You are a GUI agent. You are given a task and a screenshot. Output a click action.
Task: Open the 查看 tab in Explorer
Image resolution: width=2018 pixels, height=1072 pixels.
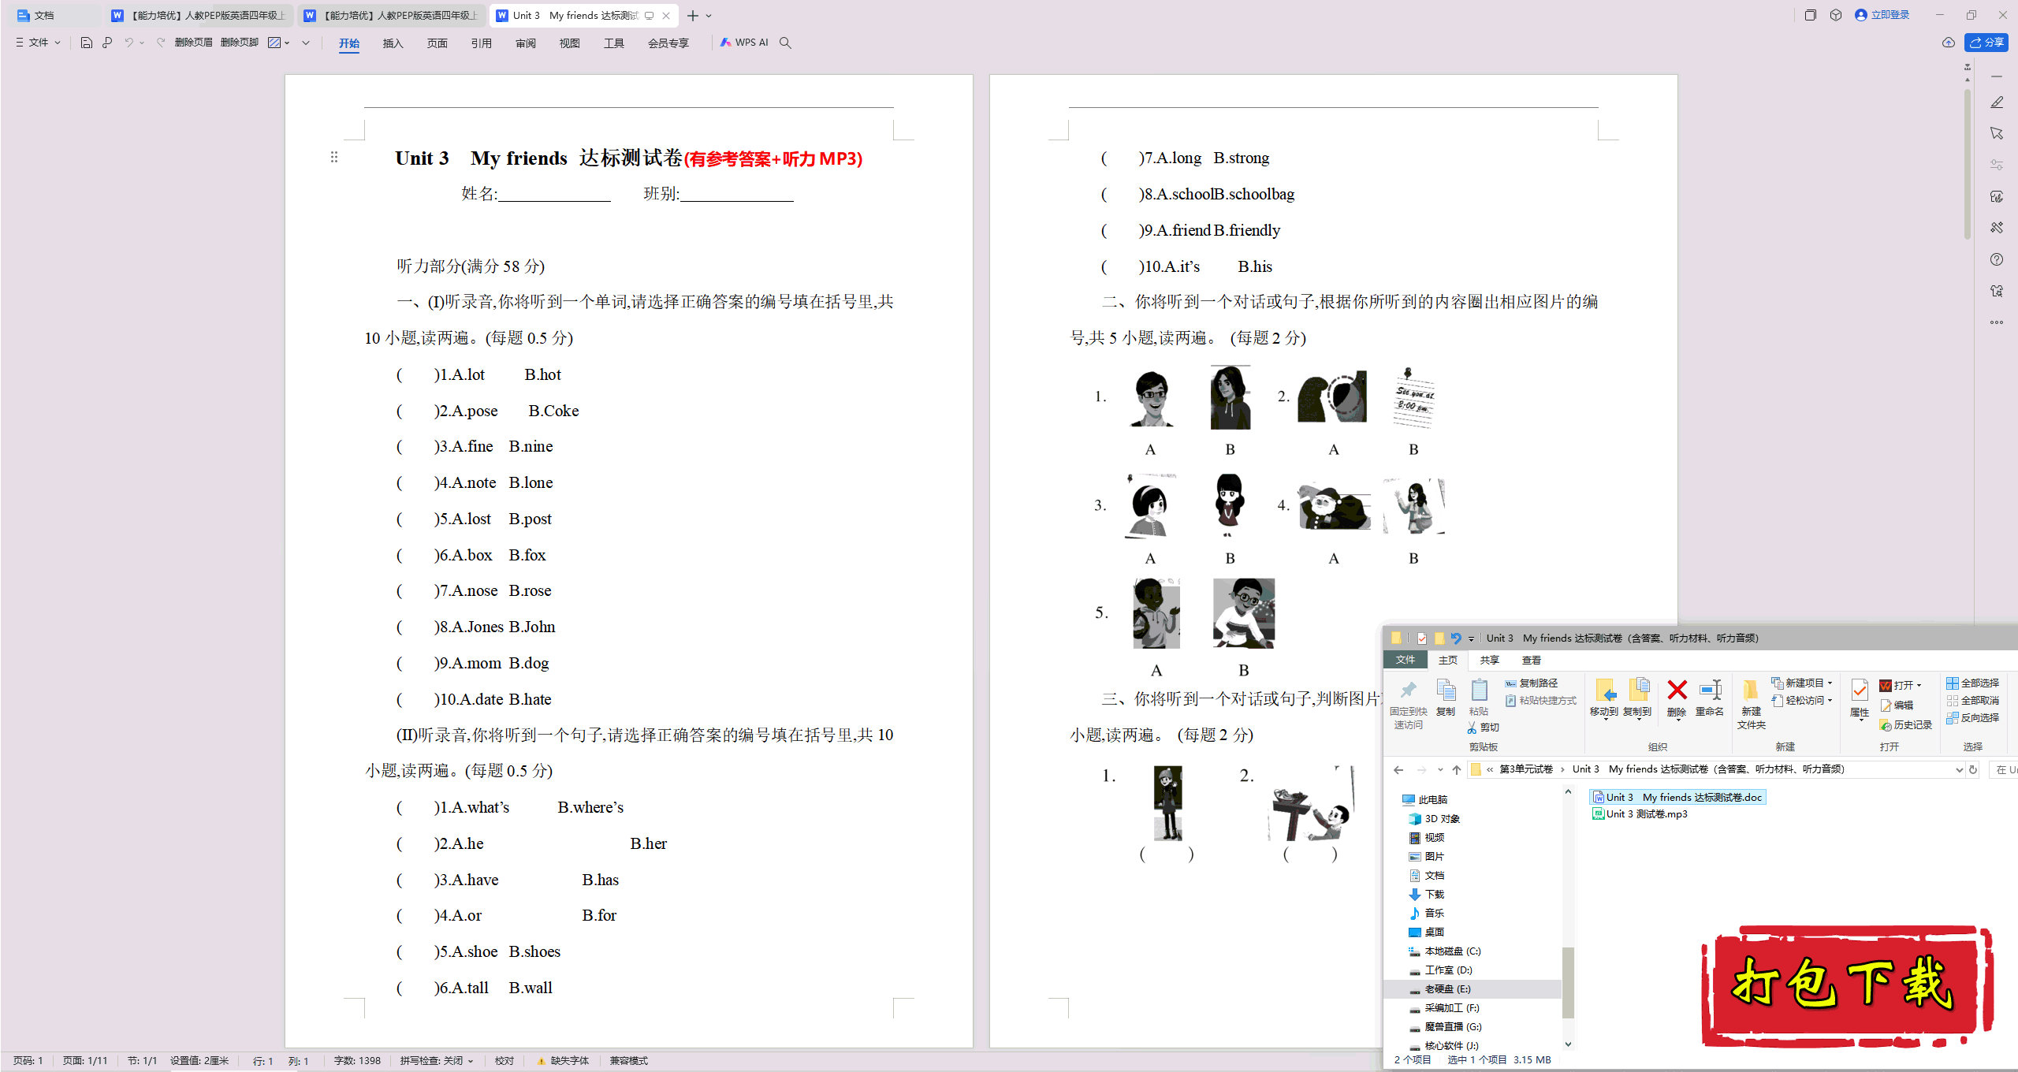[1531, 661]
